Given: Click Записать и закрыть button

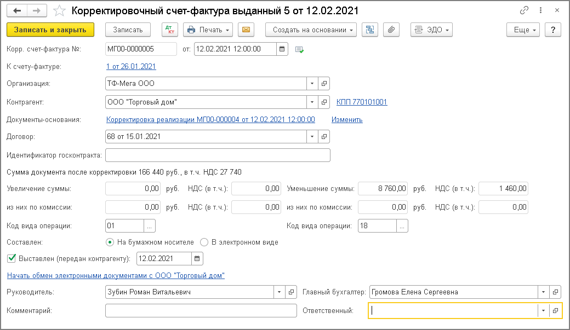Looking at the screenshot, I should 50,30.
